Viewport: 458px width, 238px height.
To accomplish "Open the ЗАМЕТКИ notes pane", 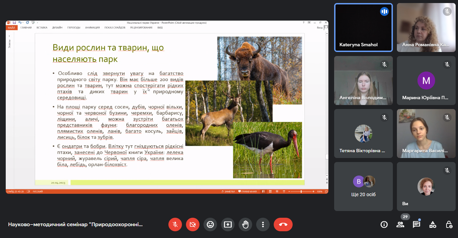I will 228,191.
